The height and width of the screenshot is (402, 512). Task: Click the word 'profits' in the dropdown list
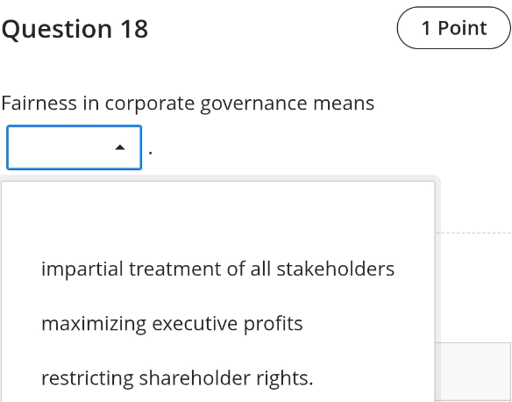click(273, 324)
